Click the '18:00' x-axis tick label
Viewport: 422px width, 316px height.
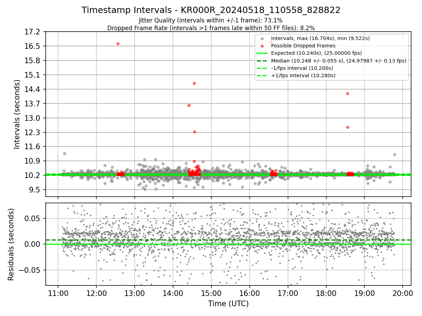[x=326, y=294]
